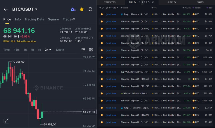Open the Ai assistant icon
The width and height of the screenshot is (215, 128).
tap(73, 9)
